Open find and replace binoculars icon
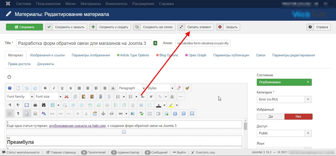336x156 pixels. [x=43, y=105]
